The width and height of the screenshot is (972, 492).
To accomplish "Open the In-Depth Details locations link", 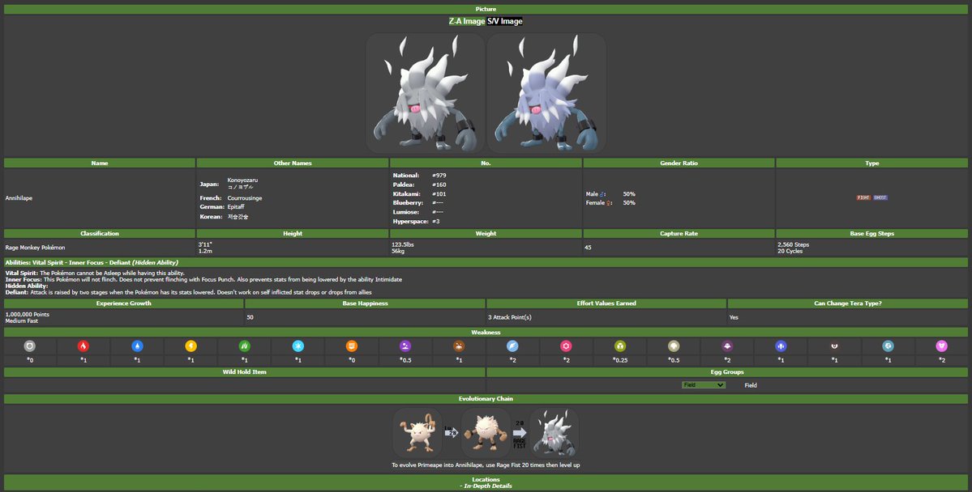I will (486, 486).
